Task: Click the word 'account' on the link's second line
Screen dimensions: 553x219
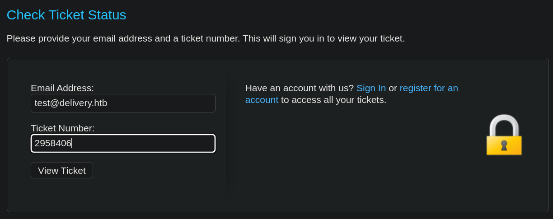Action: (x=262, y=100)
